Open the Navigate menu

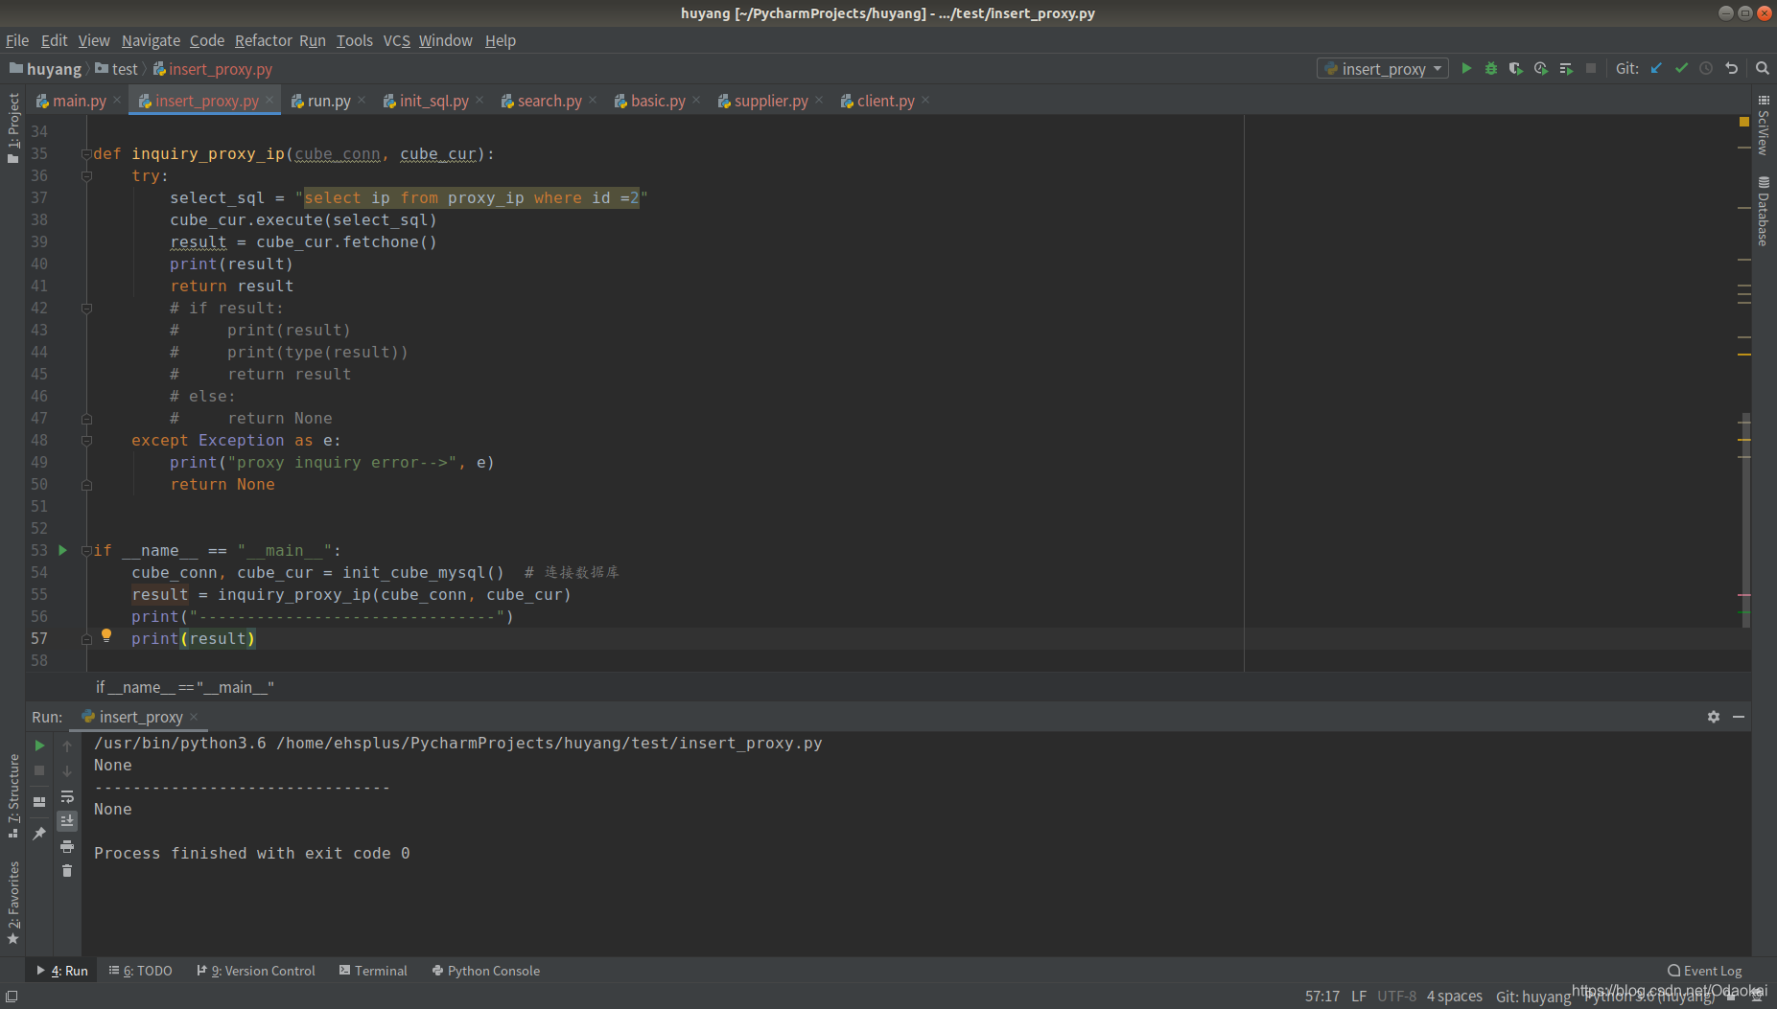151,40
